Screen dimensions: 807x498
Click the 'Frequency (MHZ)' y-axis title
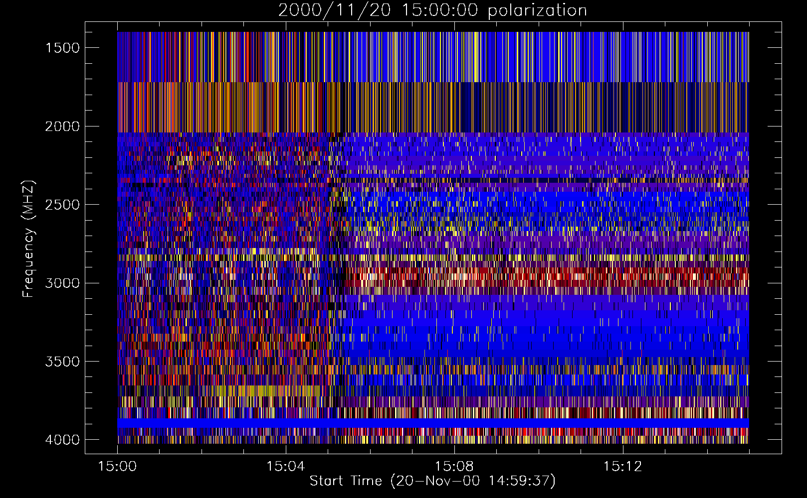(x=28, y=239)
